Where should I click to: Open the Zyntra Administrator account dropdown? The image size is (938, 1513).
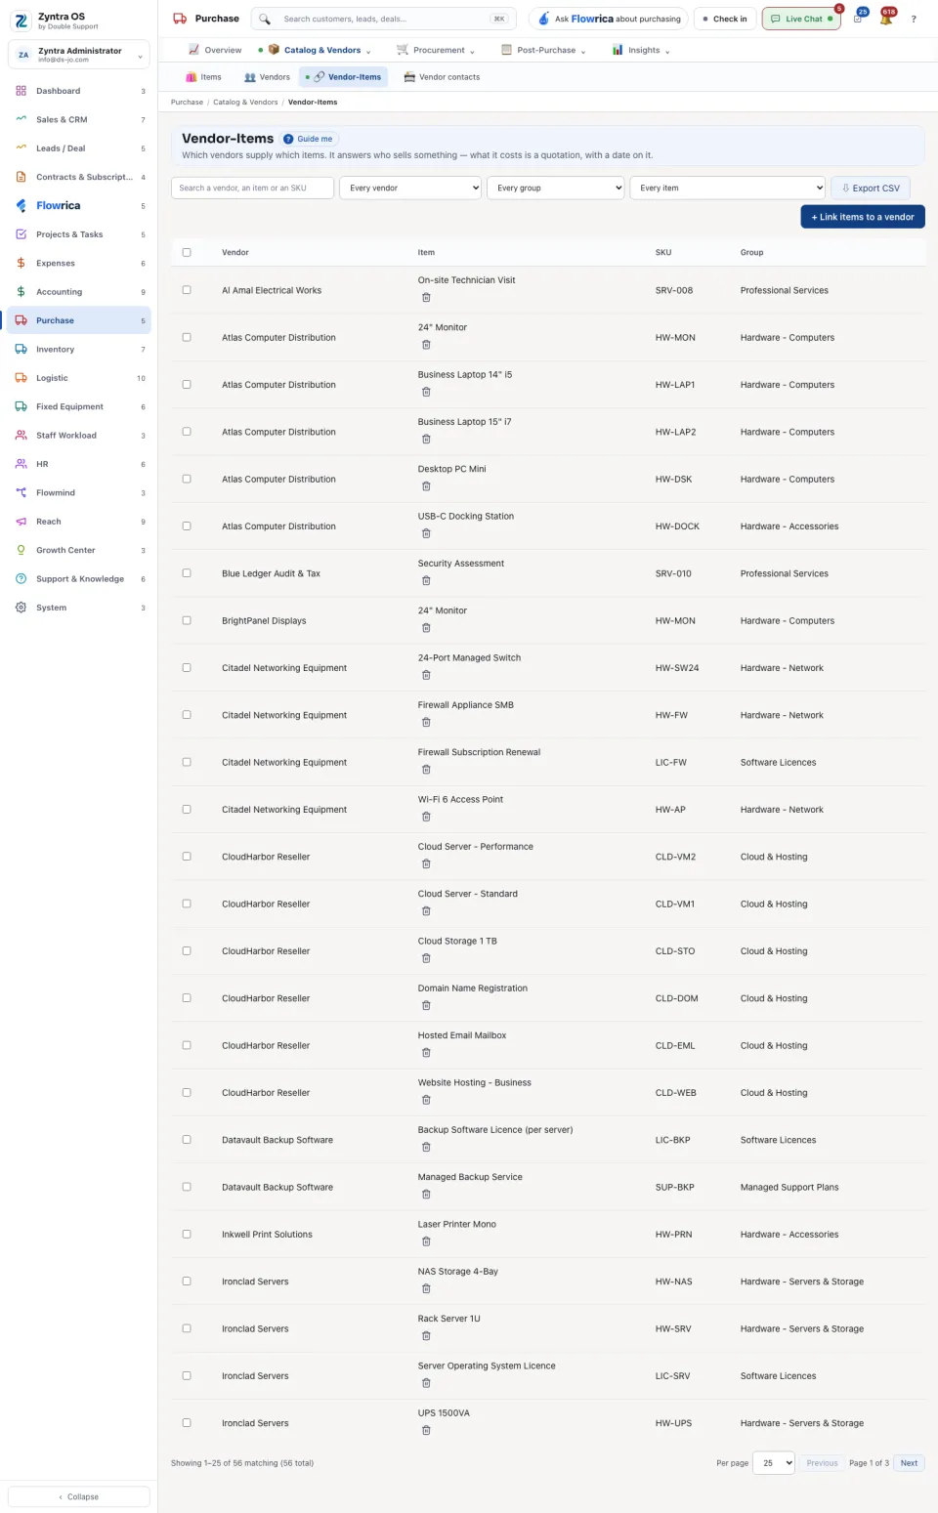click(79, 55)
